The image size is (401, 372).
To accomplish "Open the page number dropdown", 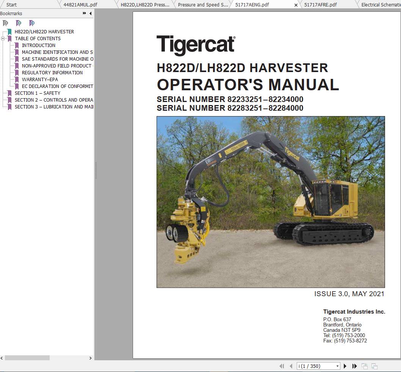I will [337, 366].
